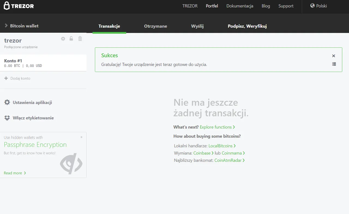Collapse the Passphrase Encryption promo with double arrow
The width and height of the screenshot is (349, 214).
click(81, 137)
